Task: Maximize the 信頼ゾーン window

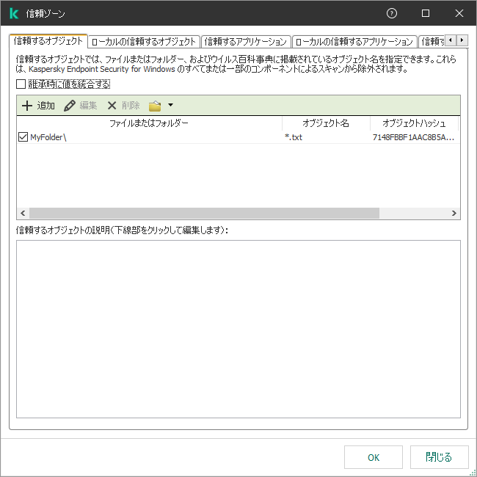Action: click(426, 13)
